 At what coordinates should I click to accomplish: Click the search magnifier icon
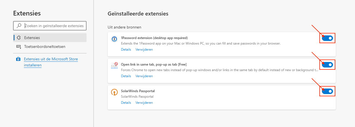click(19, 26)
